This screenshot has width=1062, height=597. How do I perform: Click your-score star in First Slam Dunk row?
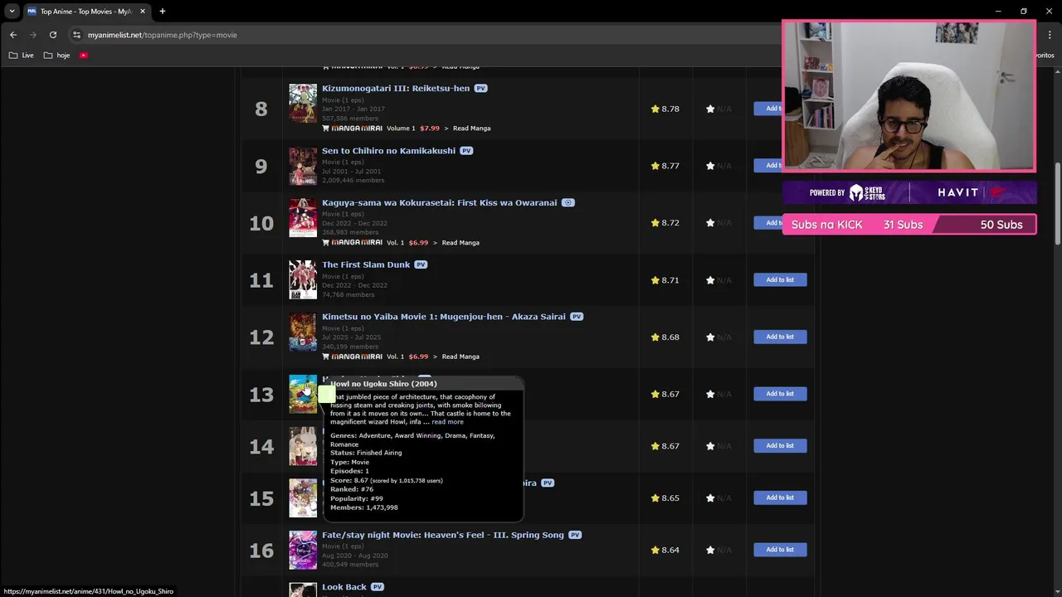[710, 280]
